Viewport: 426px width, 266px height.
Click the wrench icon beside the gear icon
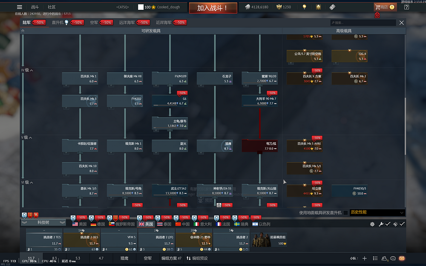381,224
